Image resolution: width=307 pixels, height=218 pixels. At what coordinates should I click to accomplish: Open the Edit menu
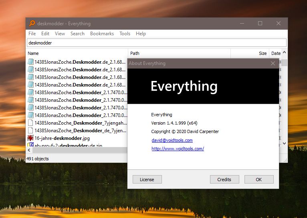(45, 34)
